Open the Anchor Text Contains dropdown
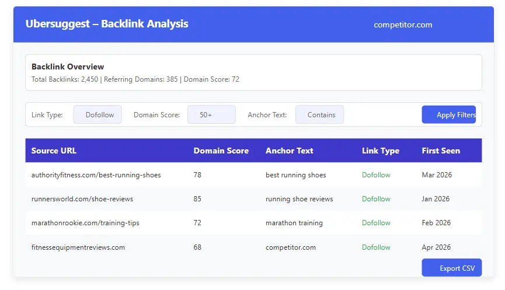The image size is (505, 290). [319, 114]
